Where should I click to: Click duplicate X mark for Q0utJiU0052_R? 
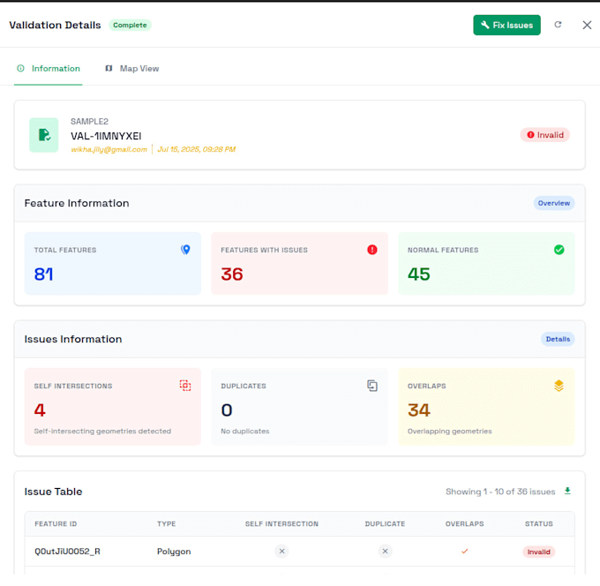click(385, 552)
